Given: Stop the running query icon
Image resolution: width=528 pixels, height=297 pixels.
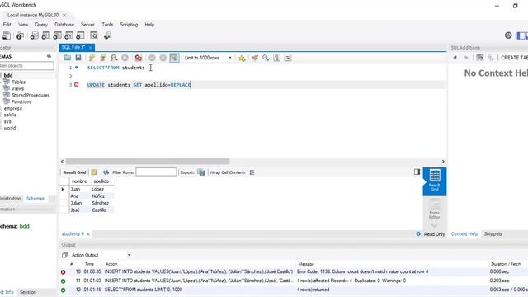Looking at the screenshot, I should pos(125,58).
